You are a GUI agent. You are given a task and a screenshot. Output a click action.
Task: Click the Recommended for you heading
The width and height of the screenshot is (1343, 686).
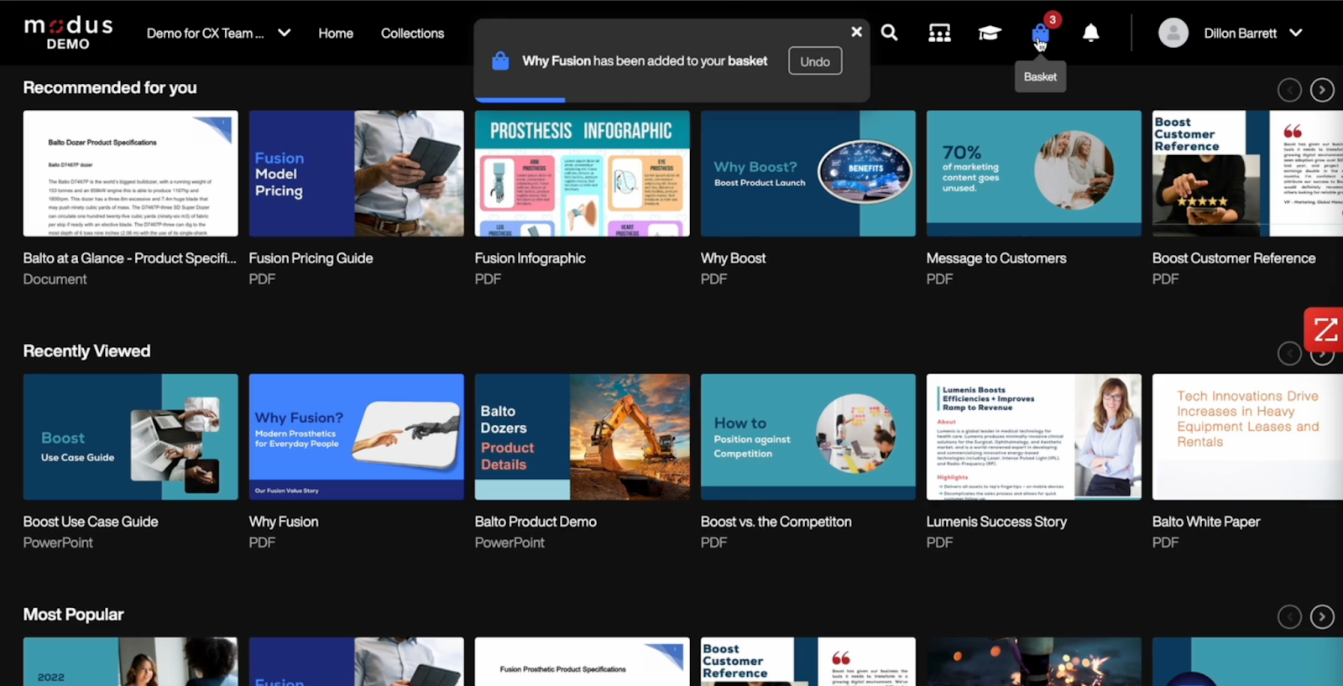click(110, 87)
